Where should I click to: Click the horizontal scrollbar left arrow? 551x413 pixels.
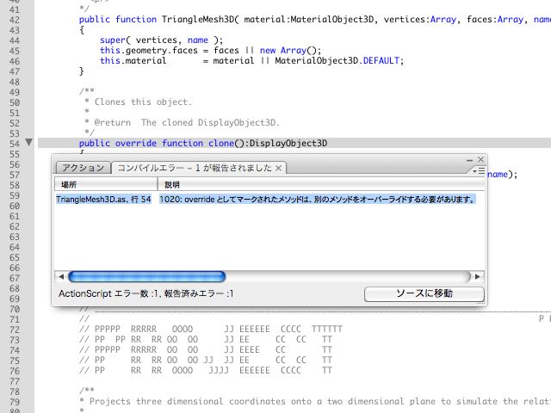click(x=60, y=276)
